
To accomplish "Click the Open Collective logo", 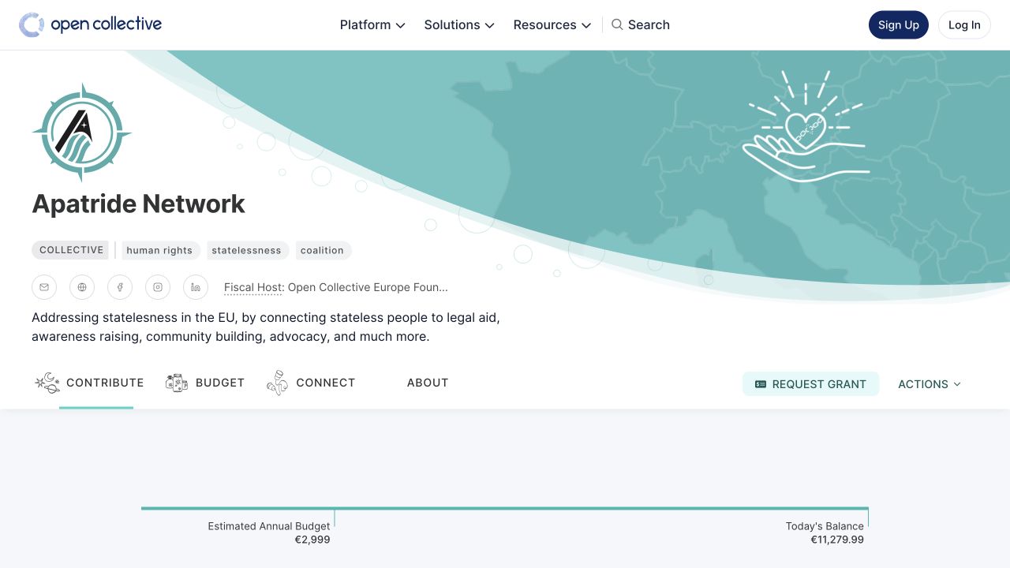I will 90,24.
